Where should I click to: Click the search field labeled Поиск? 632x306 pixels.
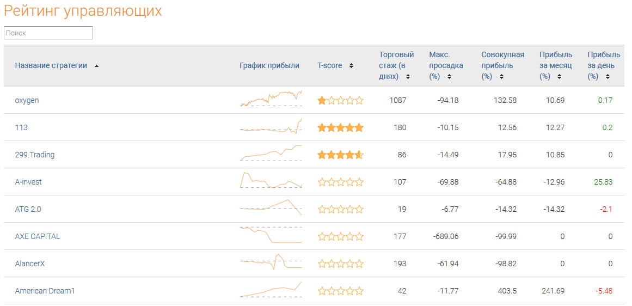click(x=48, y=33)
